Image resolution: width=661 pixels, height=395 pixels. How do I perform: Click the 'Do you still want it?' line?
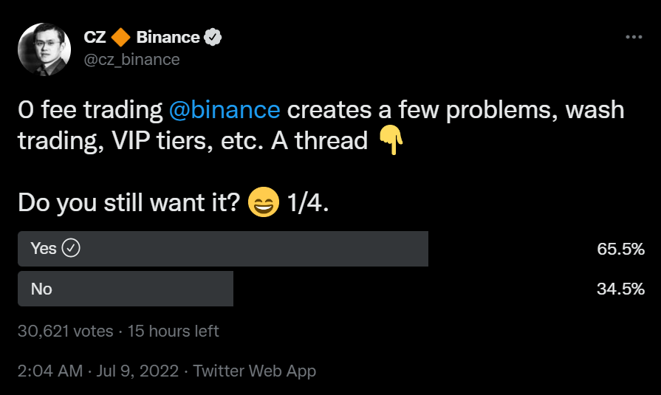tap(128, 203)
